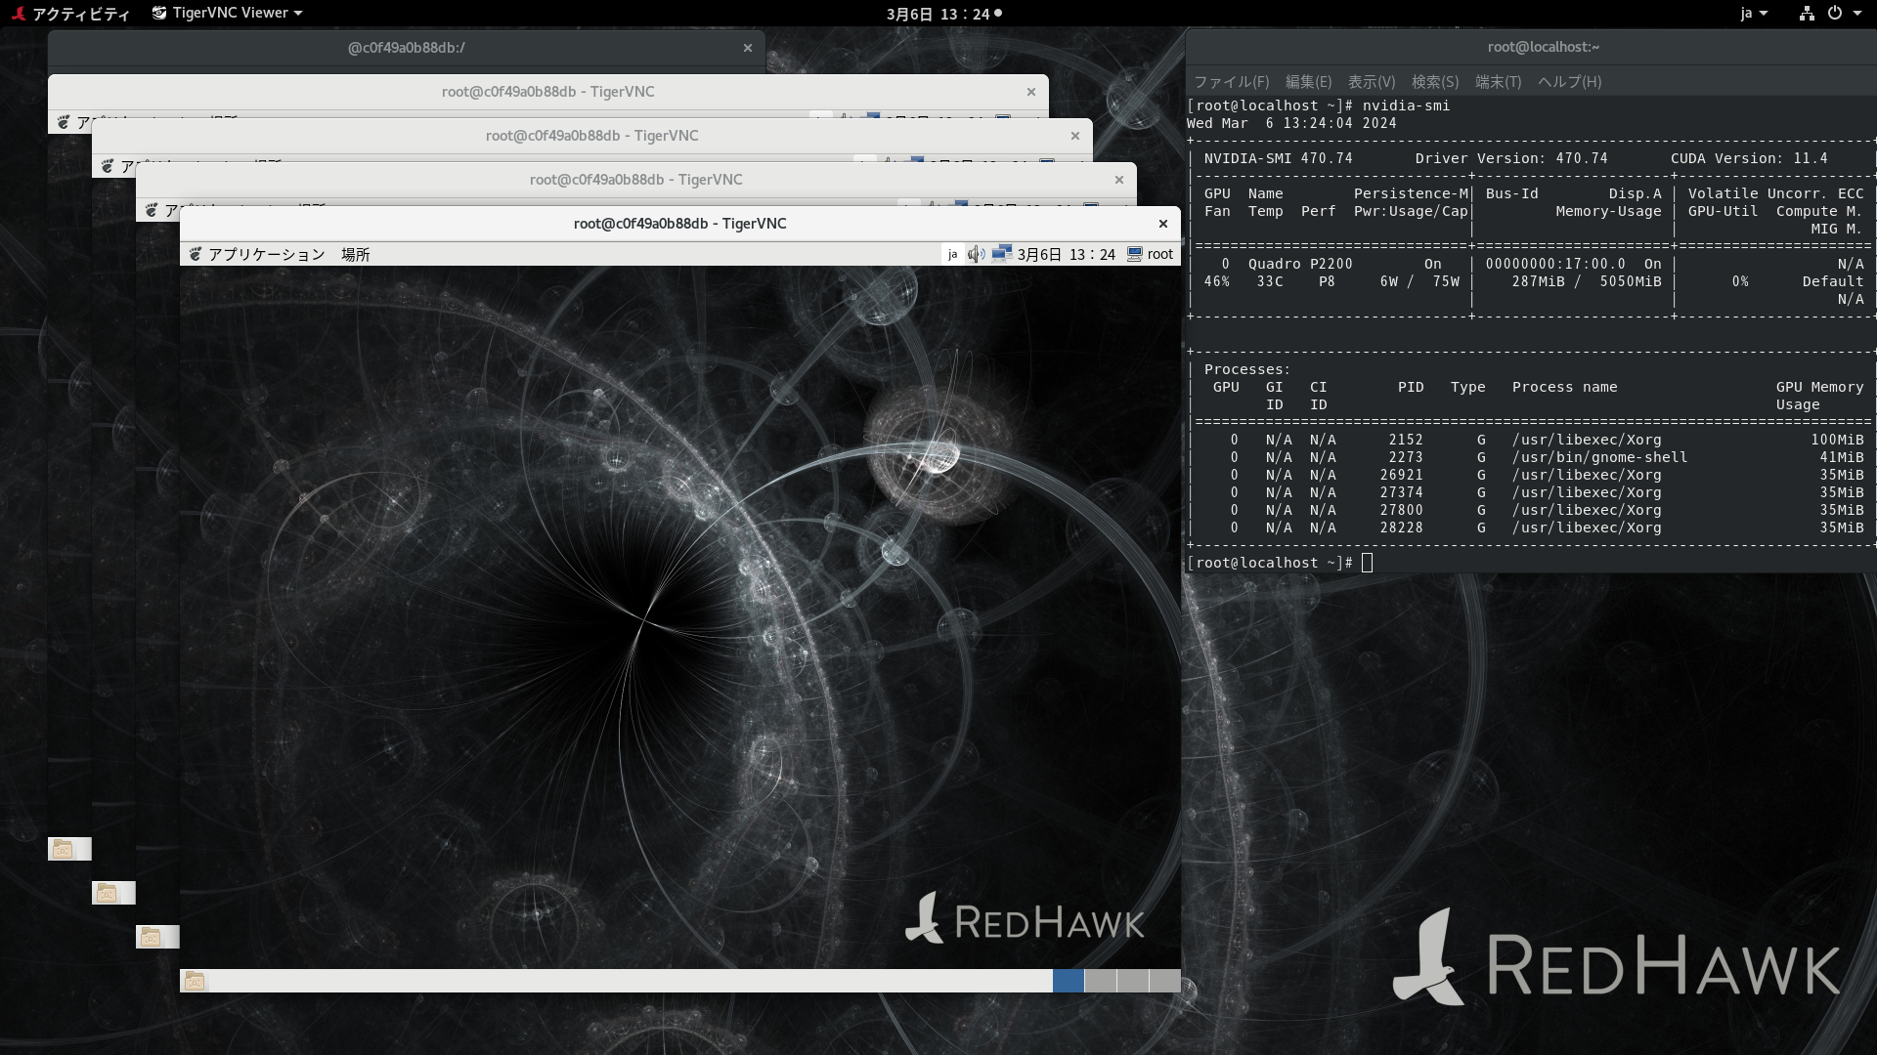Select the 'Quadro P2200' GPU name text
This screenshot has height=1055, width=1877.
tap(1300, 264)
